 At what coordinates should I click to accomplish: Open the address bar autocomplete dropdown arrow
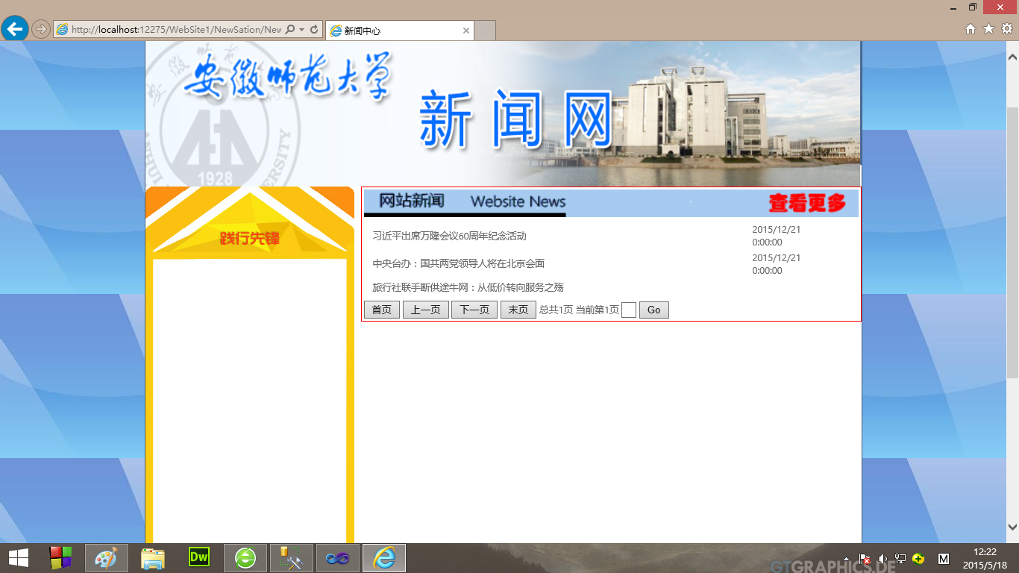coord(301,30)
